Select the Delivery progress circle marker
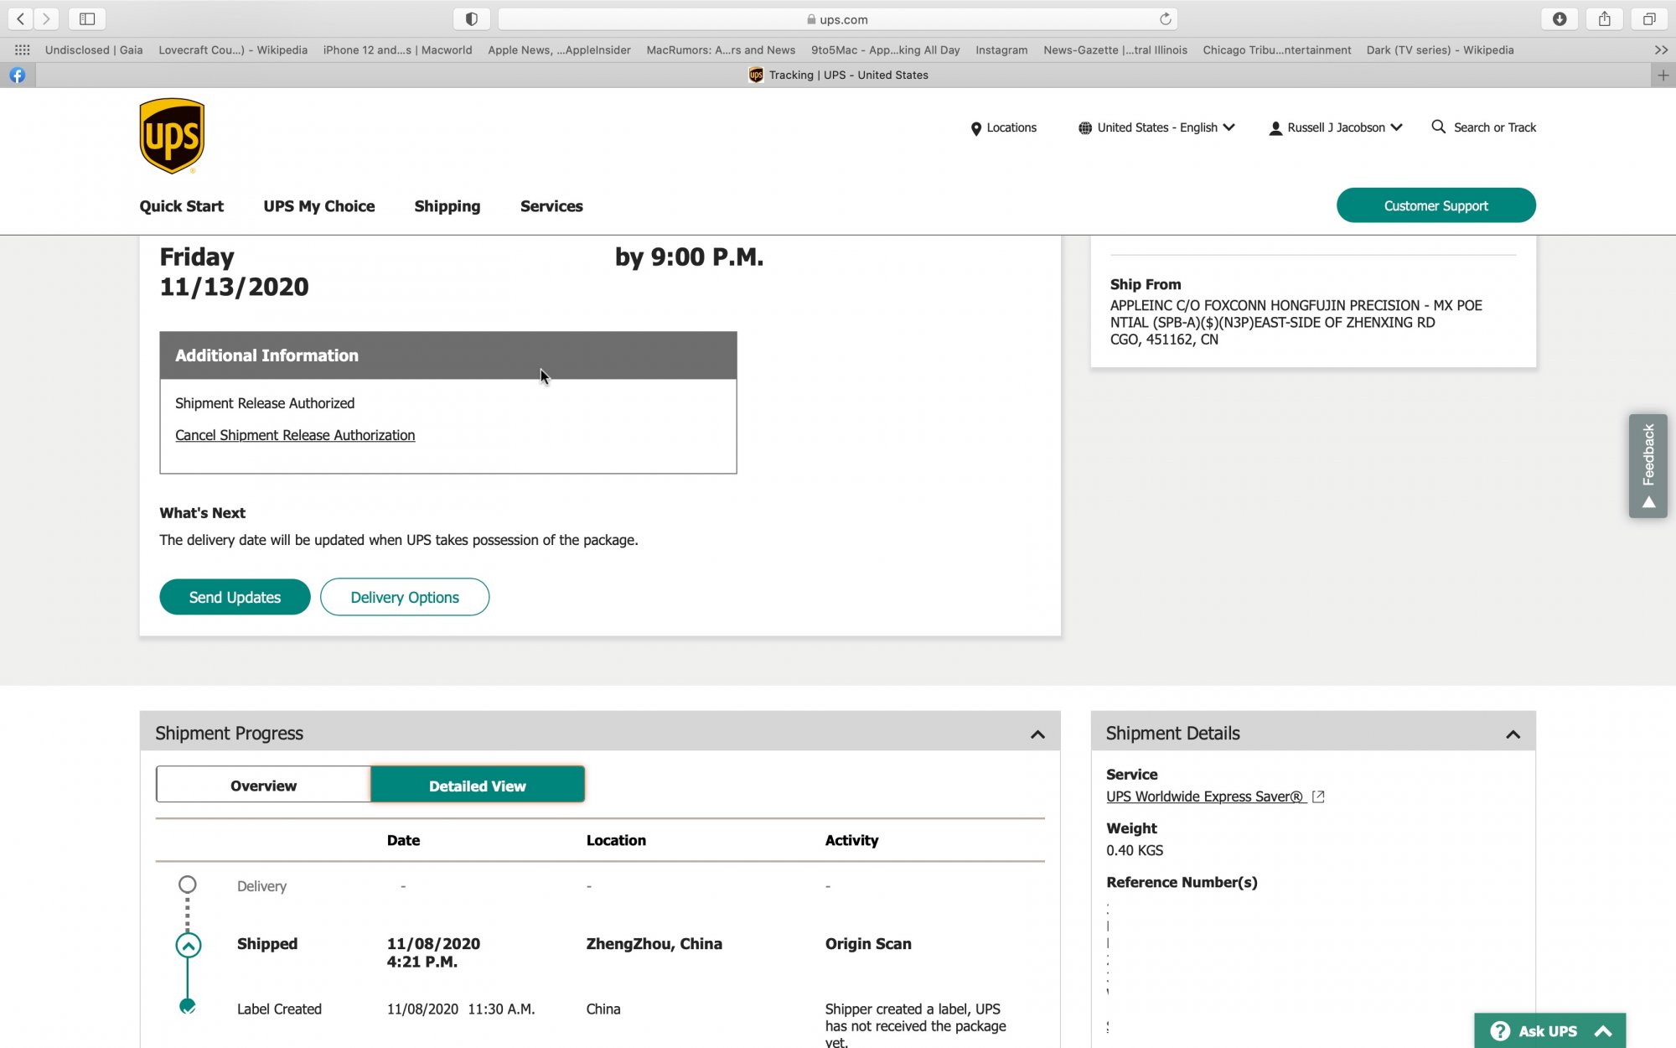 [x=188, y=885]
